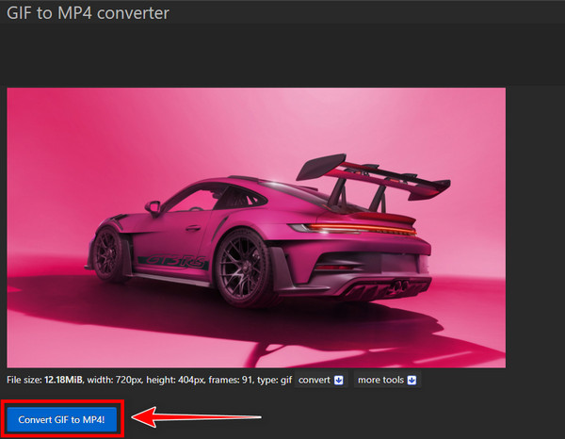Select the type: gif text

(x=274, y=380)
